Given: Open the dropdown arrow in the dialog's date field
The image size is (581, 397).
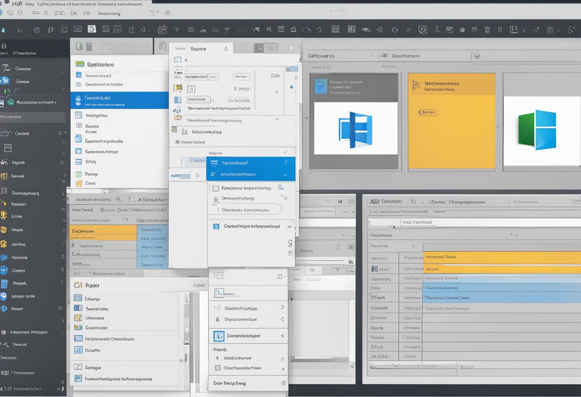Looking at the screenshot, I should coord(277,92).
